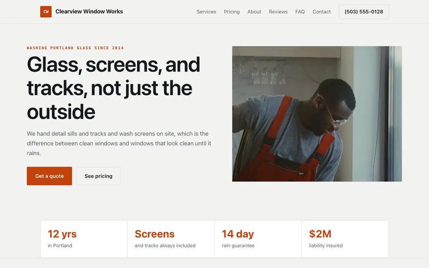
Task: Click the Get a quote button
Action: [x=49, y=176]
